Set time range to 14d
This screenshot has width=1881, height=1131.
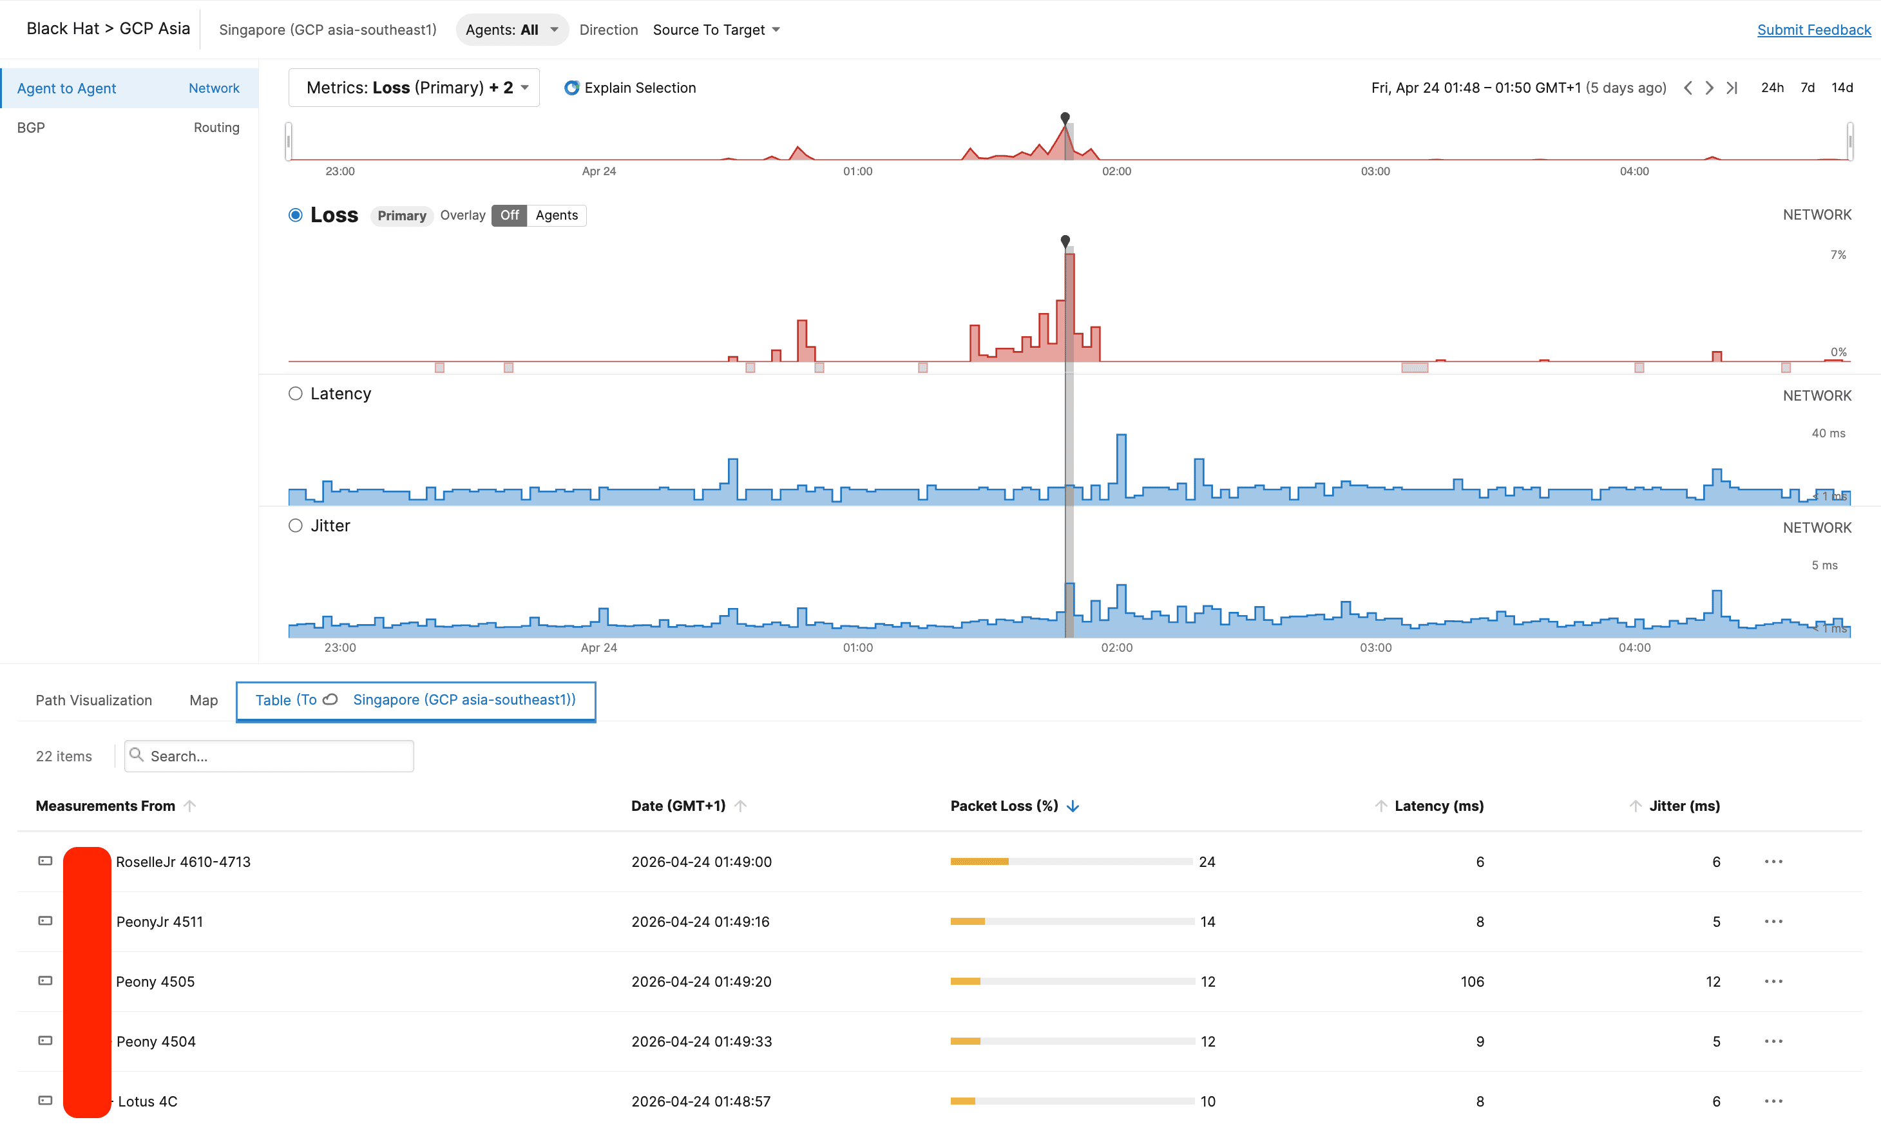click(1842, 88)
